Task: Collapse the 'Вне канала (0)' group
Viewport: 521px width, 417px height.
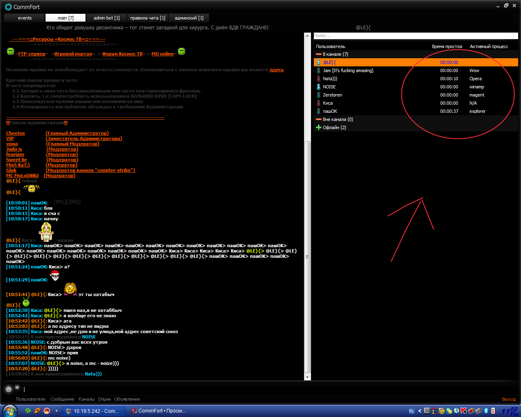Action: 319,119
